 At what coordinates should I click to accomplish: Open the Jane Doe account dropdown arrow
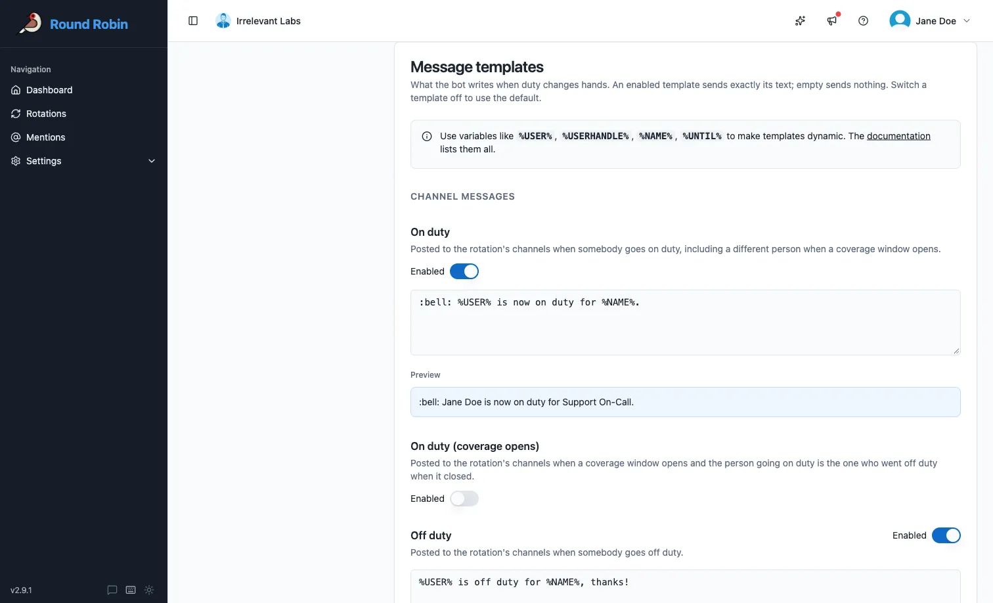point(967,21)
